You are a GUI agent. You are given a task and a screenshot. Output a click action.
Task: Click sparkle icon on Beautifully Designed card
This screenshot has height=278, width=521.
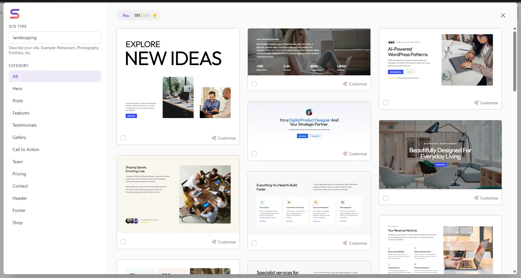[x=476, y=198]
